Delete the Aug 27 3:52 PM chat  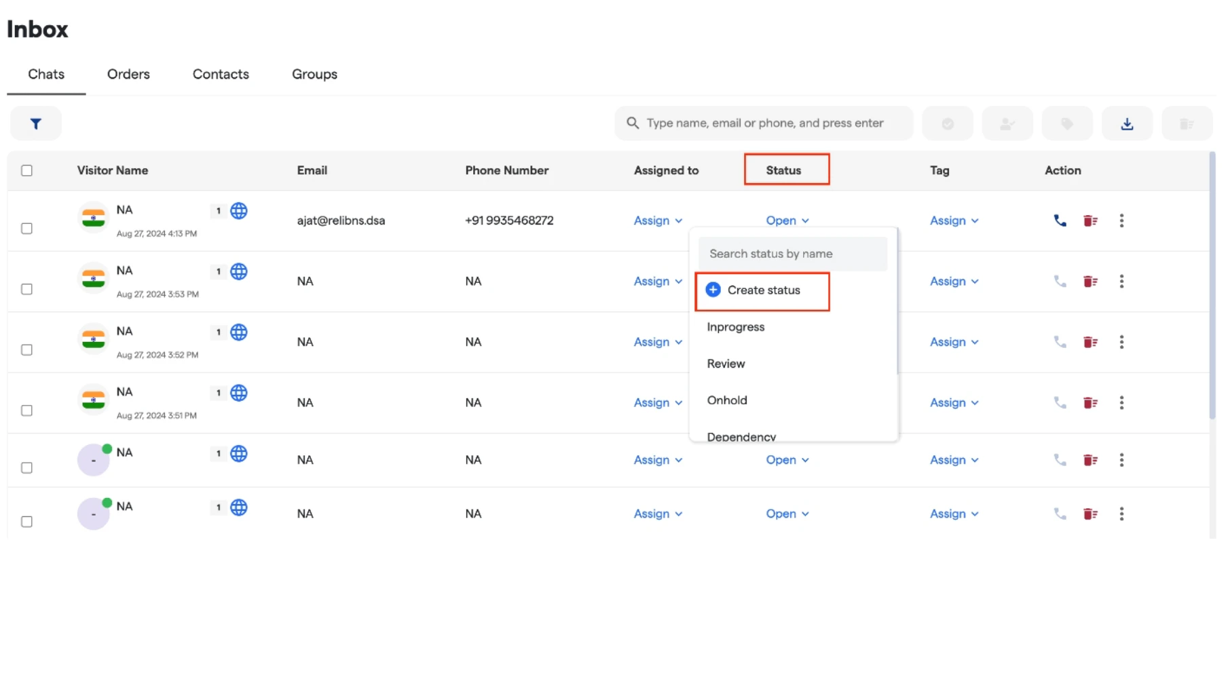(1090, 342)
